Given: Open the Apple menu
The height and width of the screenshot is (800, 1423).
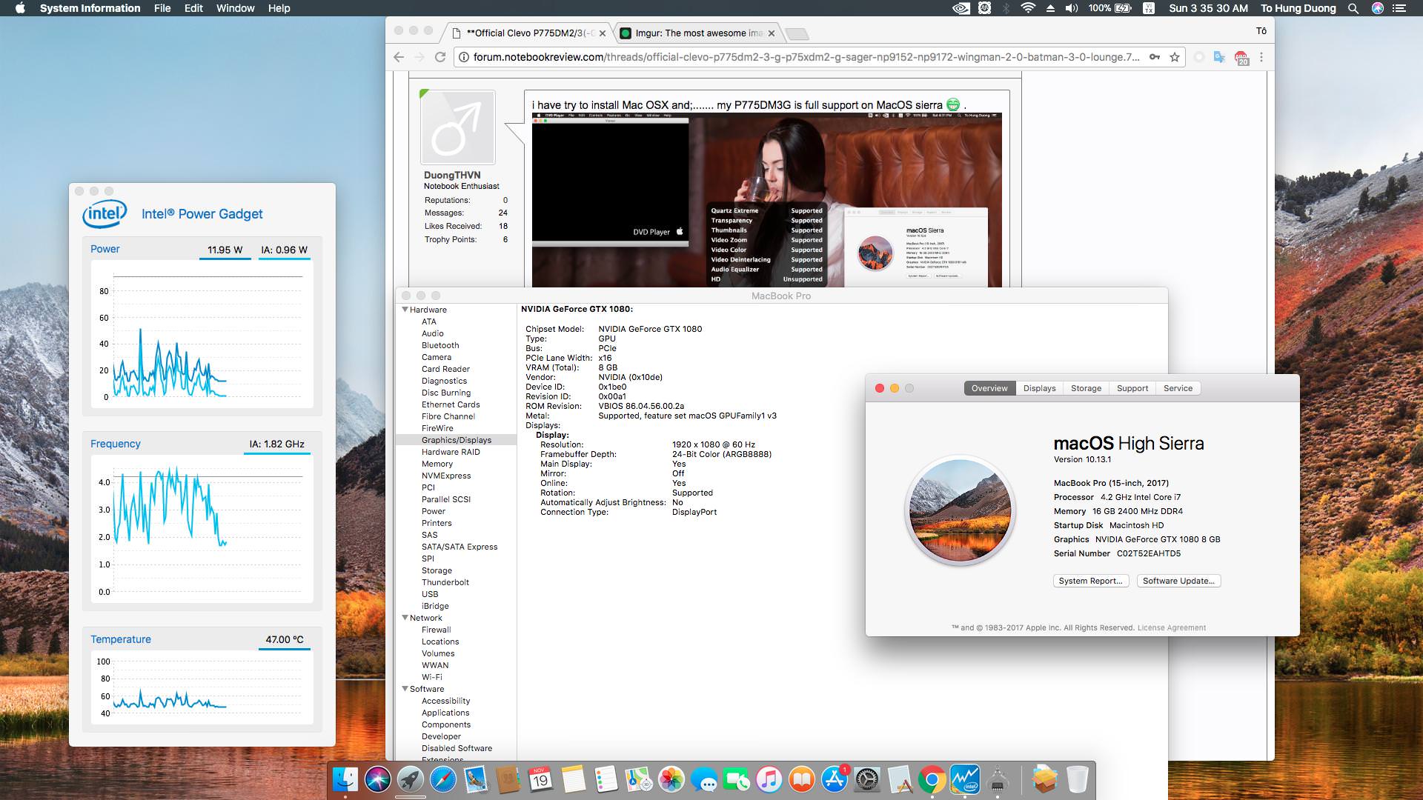Looking at the screenshot, I should [x=20, y=8].
